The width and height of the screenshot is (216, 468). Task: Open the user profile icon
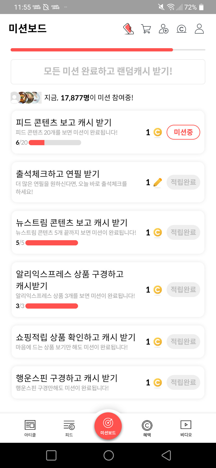(x=199, y=29)
